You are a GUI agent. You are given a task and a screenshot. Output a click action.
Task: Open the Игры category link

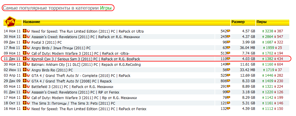[x=106, y=8]
